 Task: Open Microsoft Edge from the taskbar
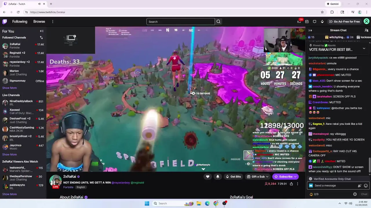(207, 203)
